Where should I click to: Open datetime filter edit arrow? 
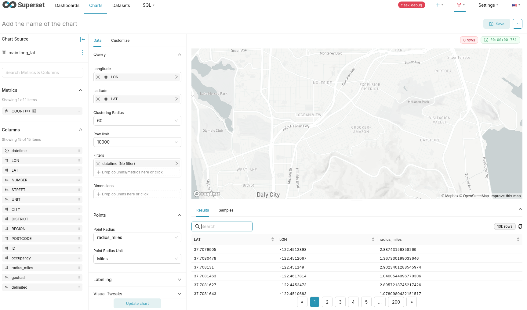click(176, 164)
